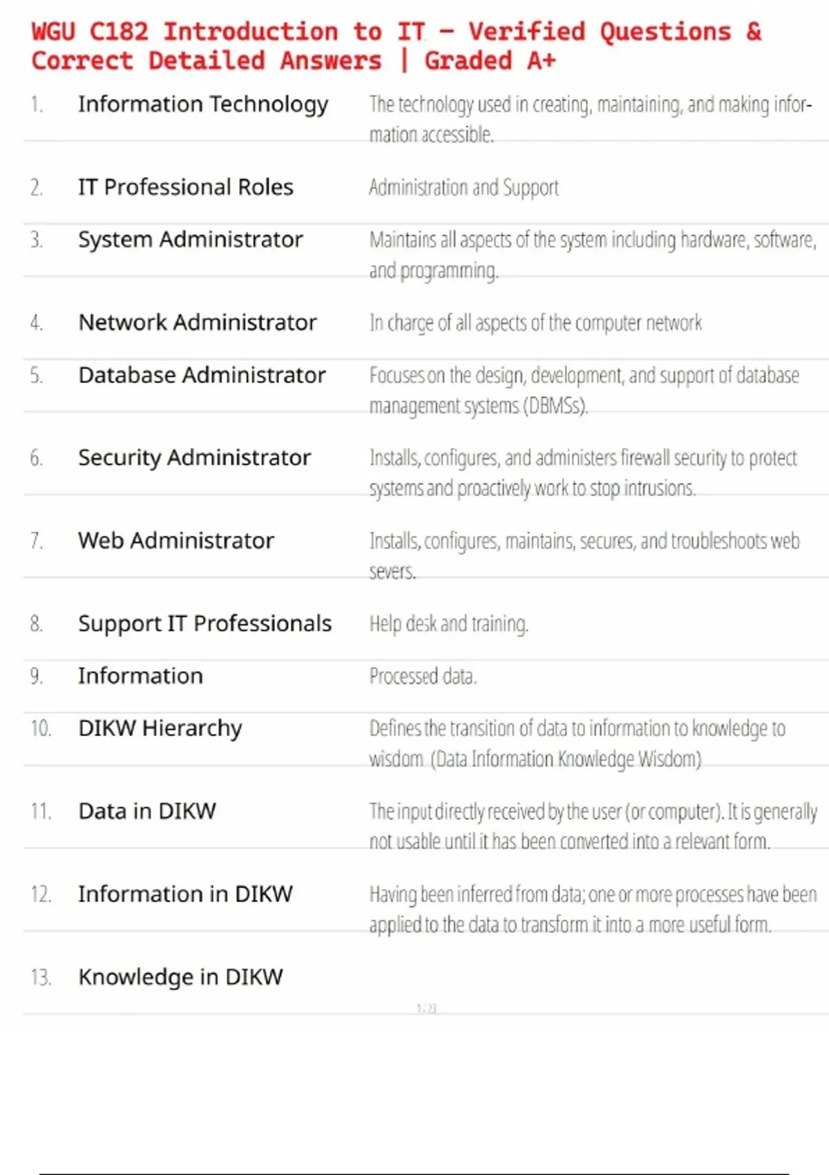The image size is (829, 1175).
Task: Select the "Support IT Professionals" term
Action: (x=204, y=623)
